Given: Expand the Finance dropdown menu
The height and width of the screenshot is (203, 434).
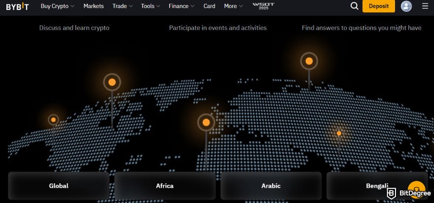Looking at the screenshot, I should 181,6.
